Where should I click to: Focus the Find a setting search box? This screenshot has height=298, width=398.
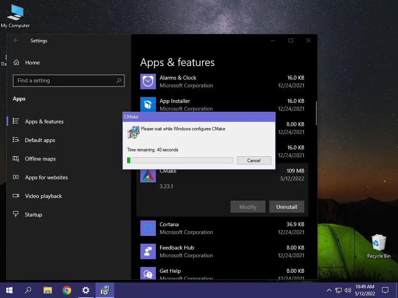point(68,81)
